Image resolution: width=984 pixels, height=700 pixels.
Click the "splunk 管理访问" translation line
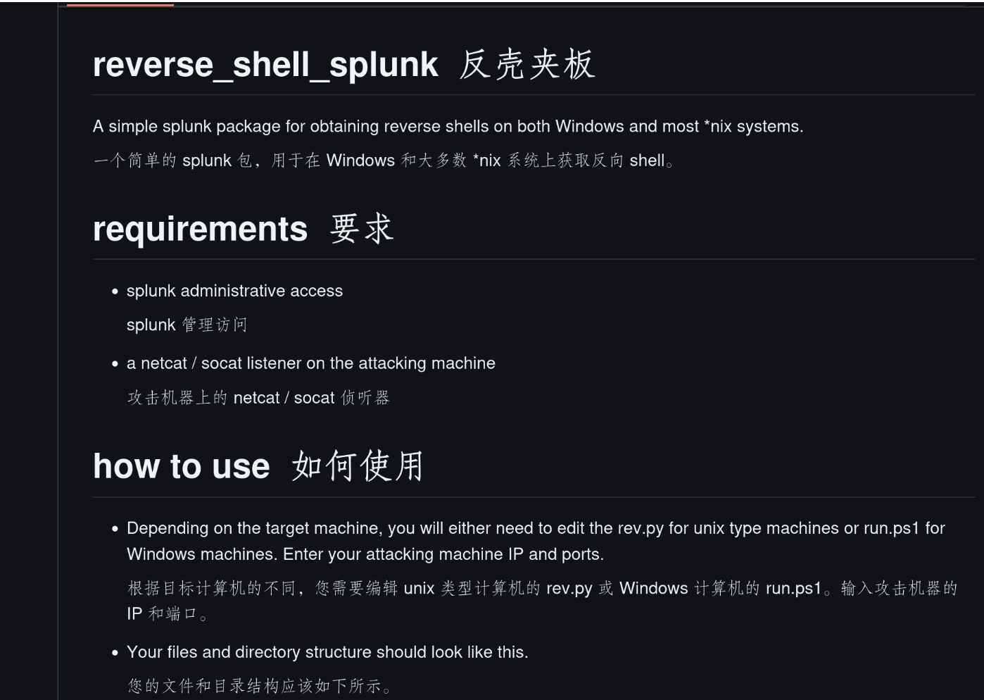tap(187, 325)
